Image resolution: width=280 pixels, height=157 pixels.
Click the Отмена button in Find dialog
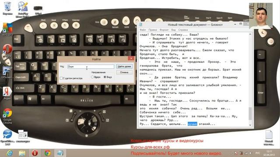124,72
